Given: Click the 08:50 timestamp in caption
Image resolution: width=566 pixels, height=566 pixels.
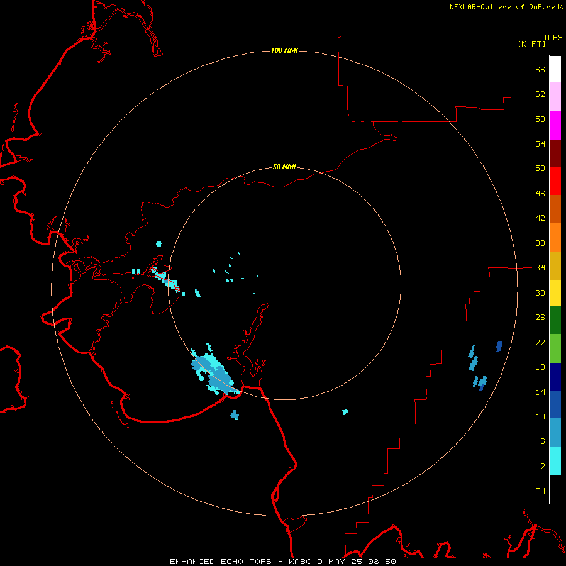Looking at the screenshot, I should click(382, 562).
